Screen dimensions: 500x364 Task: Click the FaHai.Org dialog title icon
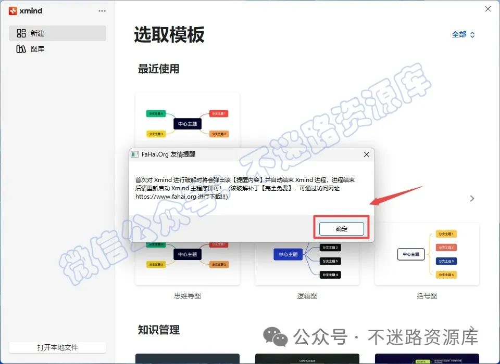click(135, 154)
